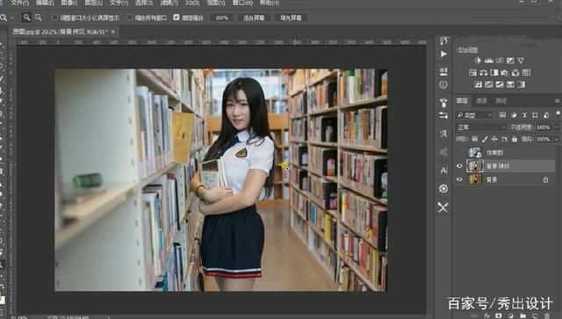Toggle layer filtering switch on/off
Screen dimensions: 562x319
(x=558, y=113)
